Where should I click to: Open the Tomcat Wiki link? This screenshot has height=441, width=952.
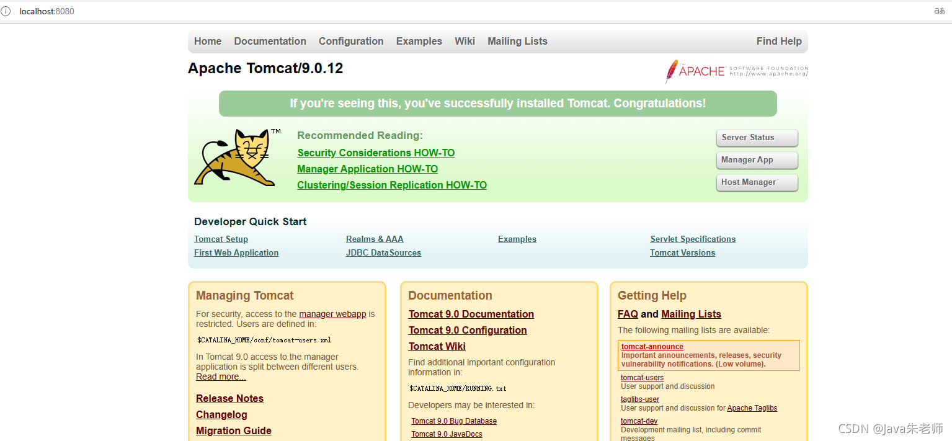(x=437, y=346)
